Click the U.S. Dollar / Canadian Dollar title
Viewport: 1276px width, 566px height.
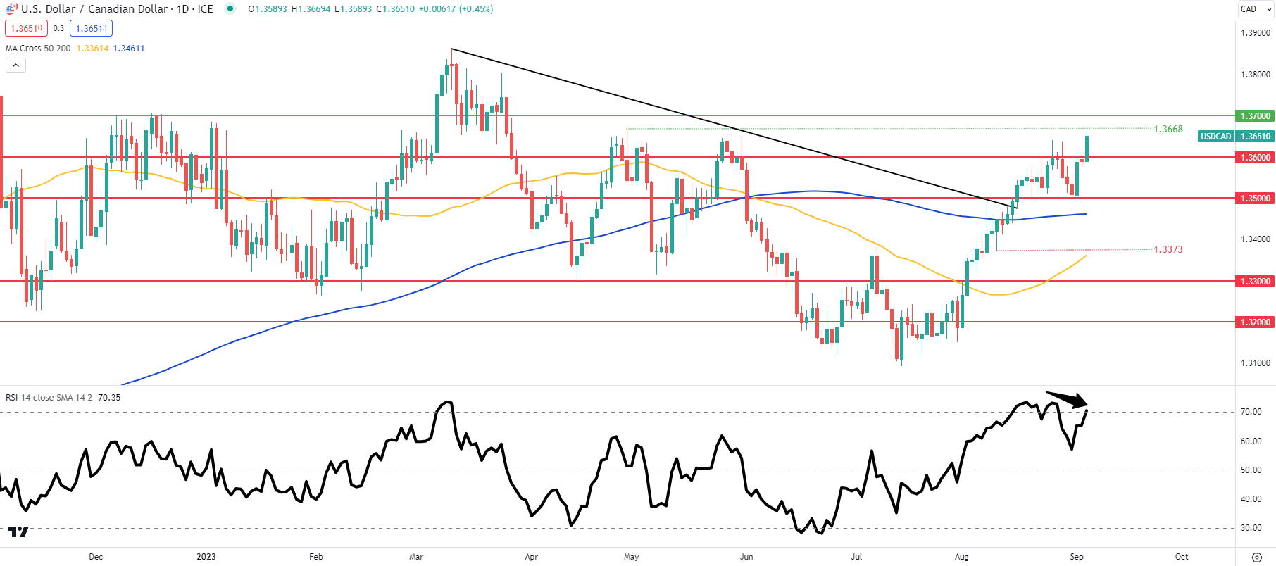click(x=94, y=9)
